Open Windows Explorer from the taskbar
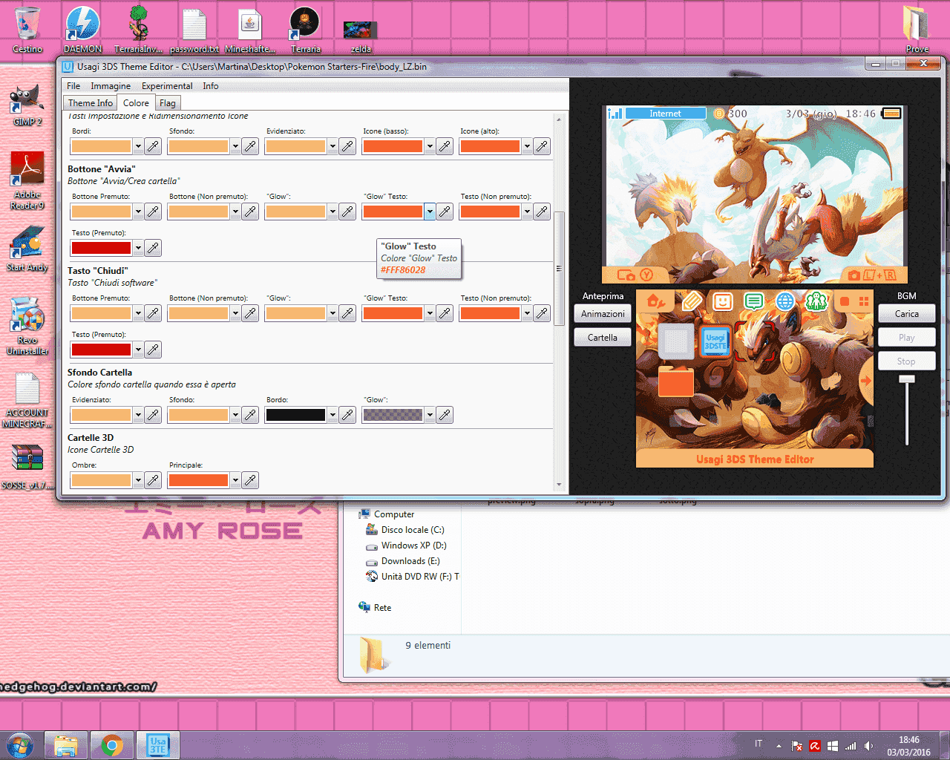The height and width of the screenshot is (760, 950). [66, 745]
